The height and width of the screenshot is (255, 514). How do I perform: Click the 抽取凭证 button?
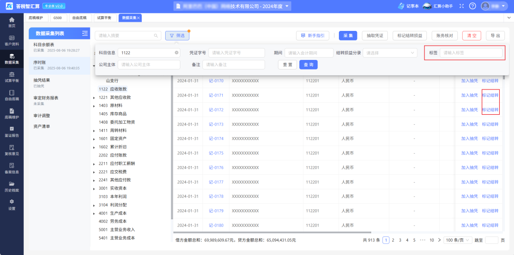point(375,35)
